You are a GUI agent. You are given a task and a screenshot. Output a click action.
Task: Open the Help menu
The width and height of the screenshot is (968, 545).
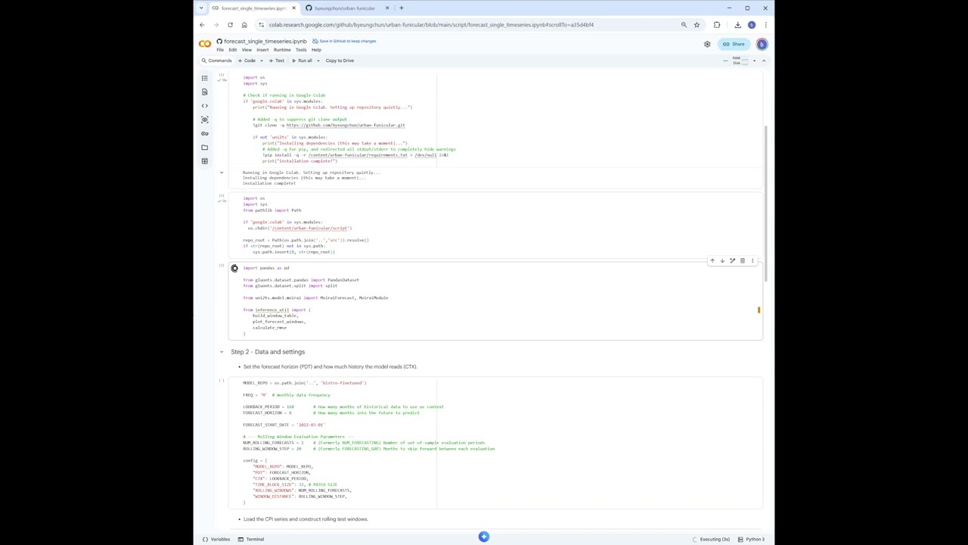[316, 50]
